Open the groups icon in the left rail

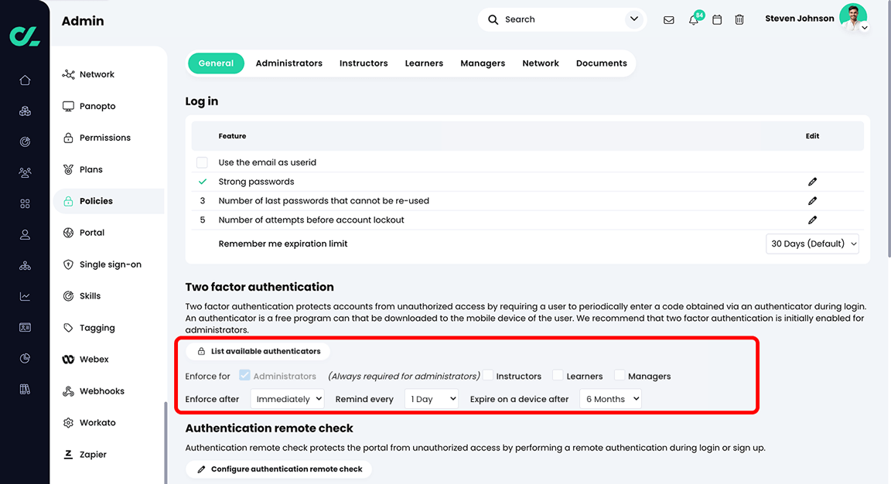point(25,111)
